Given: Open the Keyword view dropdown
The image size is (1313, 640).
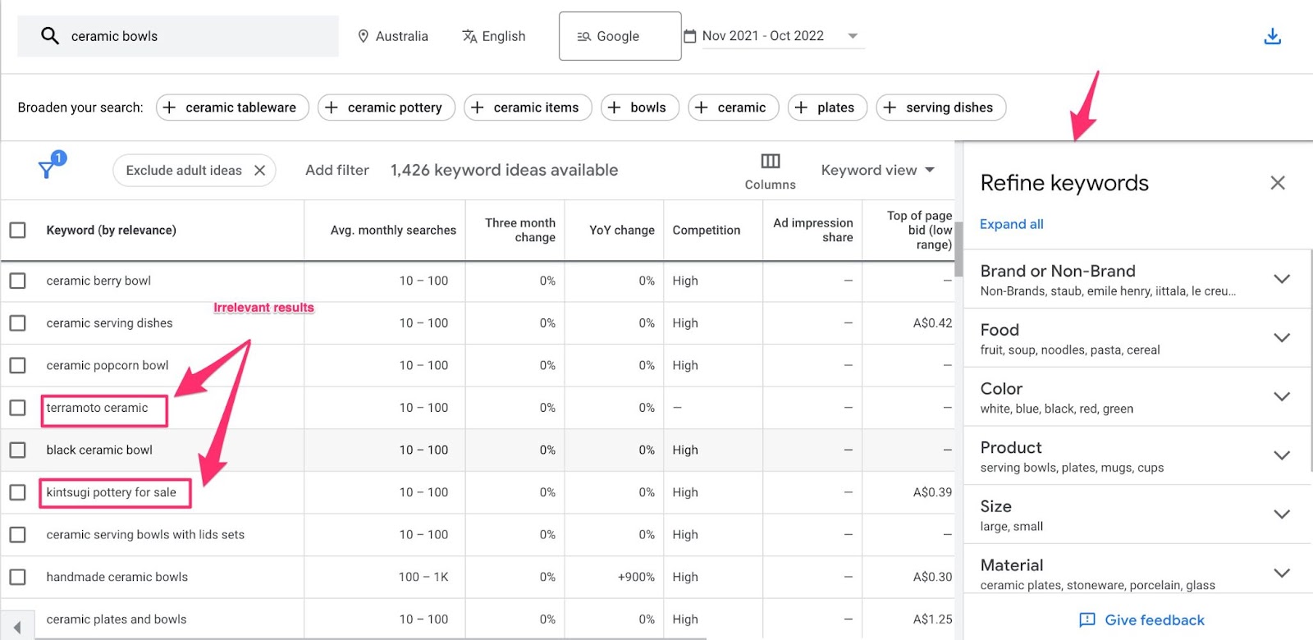Looking at the screenshot, I should pyautogui.click(x=877, y=170).
